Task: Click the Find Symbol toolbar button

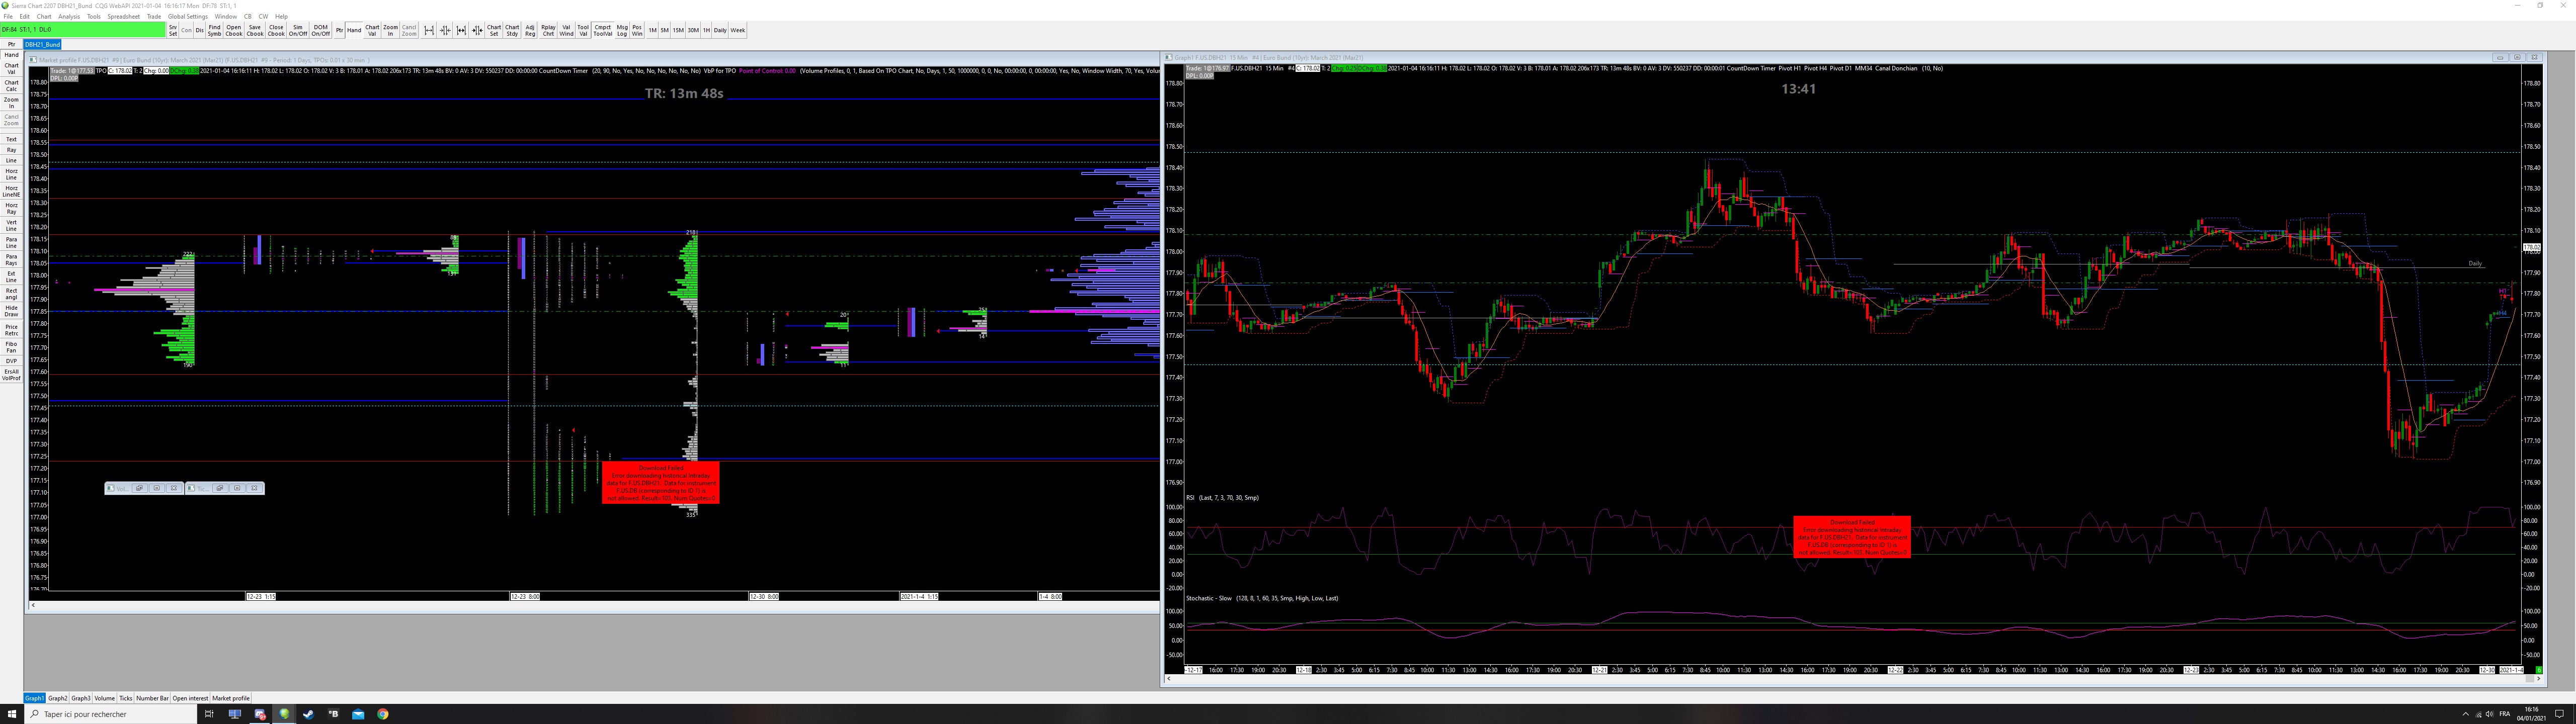Action: click(214, 30)
